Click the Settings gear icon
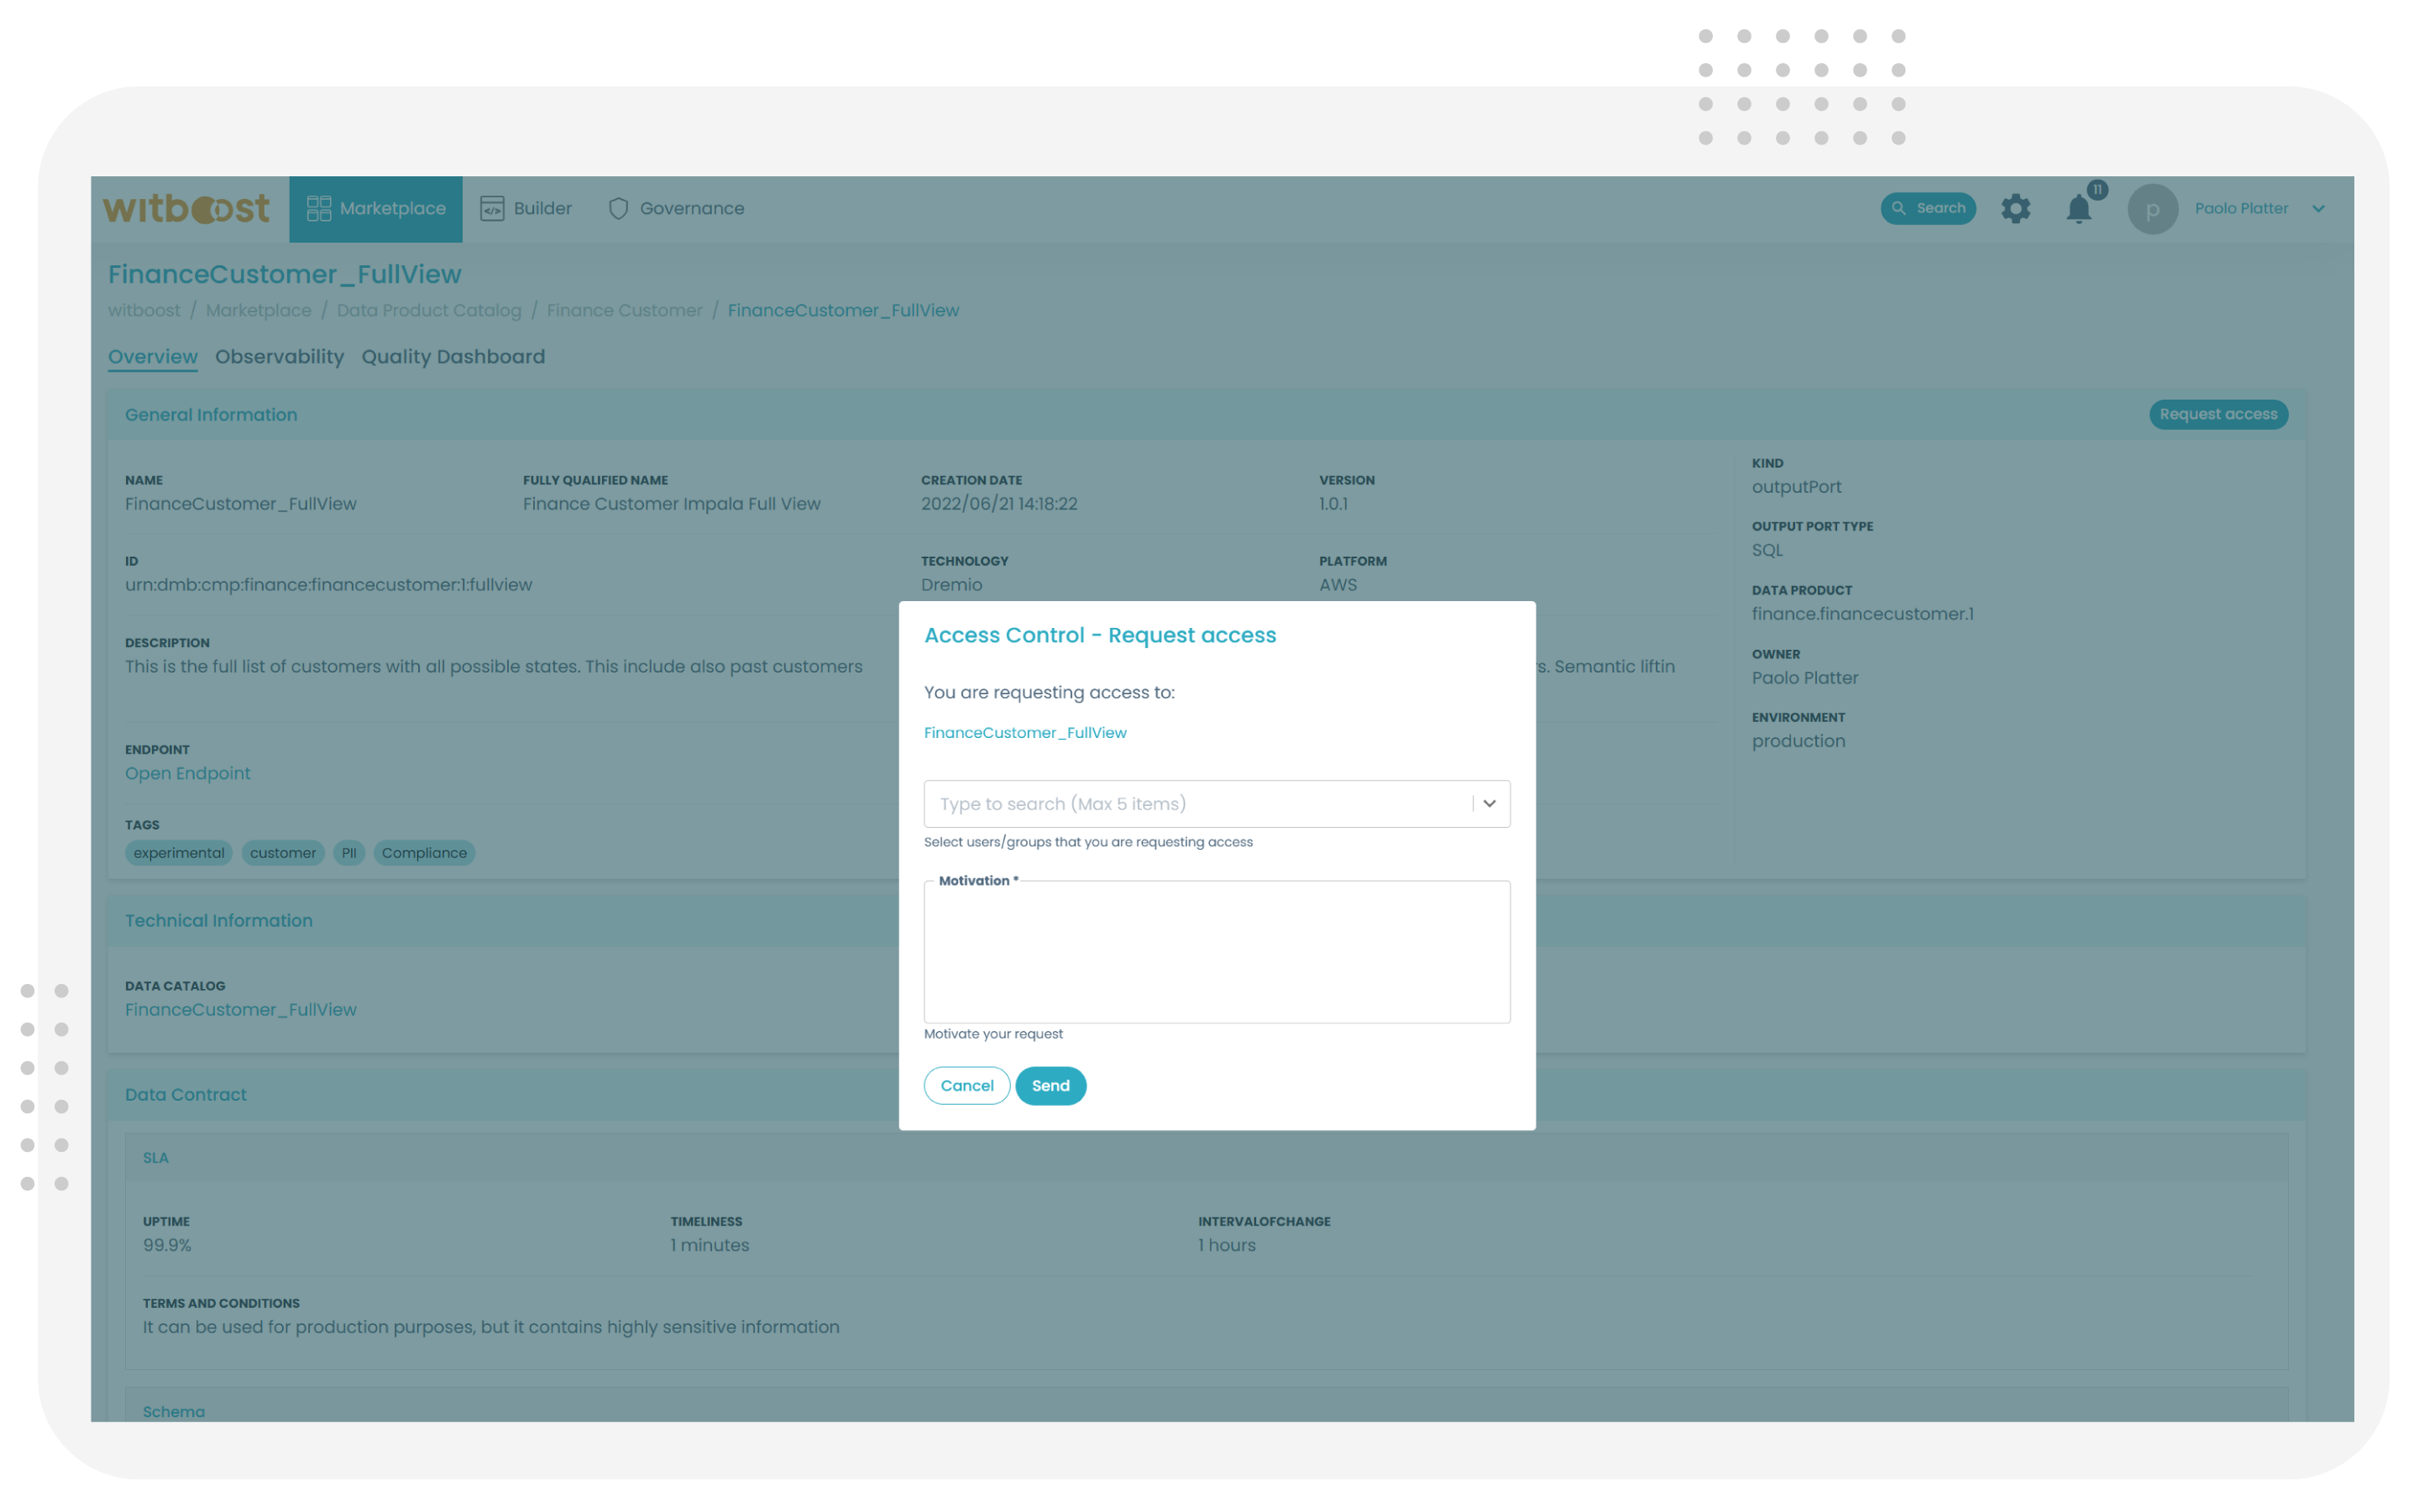The height and width of the screenshot is (1512, 2419). point(2017,207)
